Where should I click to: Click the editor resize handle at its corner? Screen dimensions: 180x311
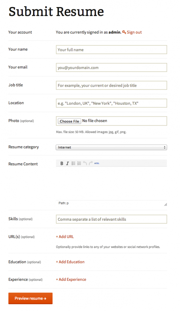165,204
